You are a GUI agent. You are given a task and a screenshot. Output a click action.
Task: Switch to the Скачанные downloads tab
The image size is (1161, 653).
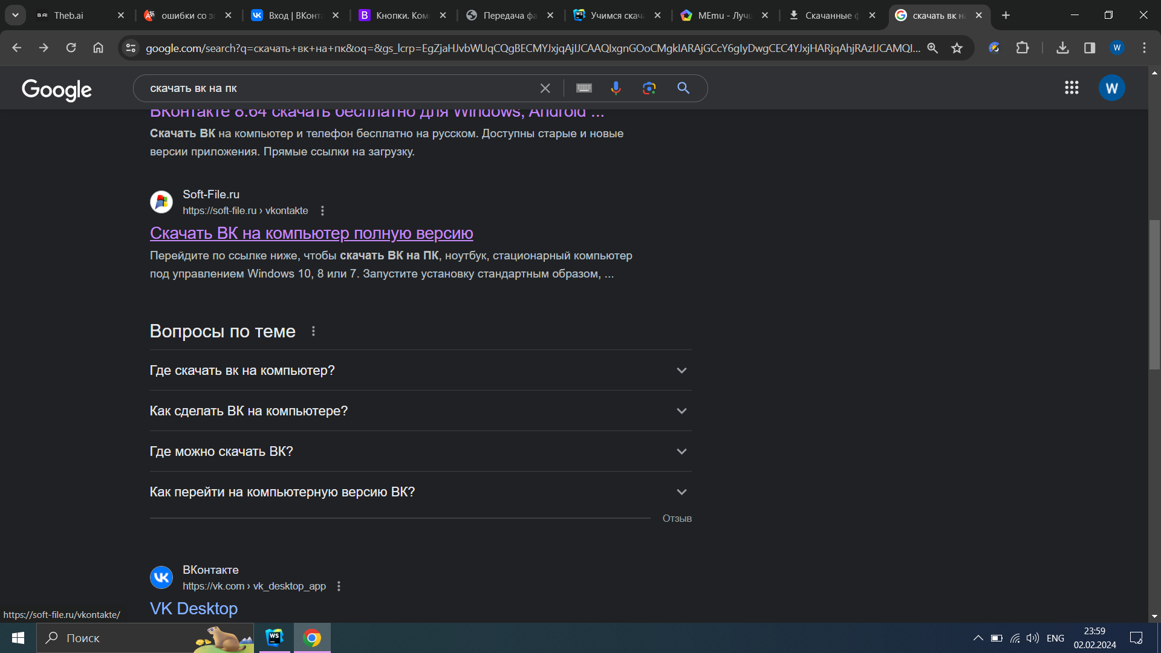click(x=832, y=15)
